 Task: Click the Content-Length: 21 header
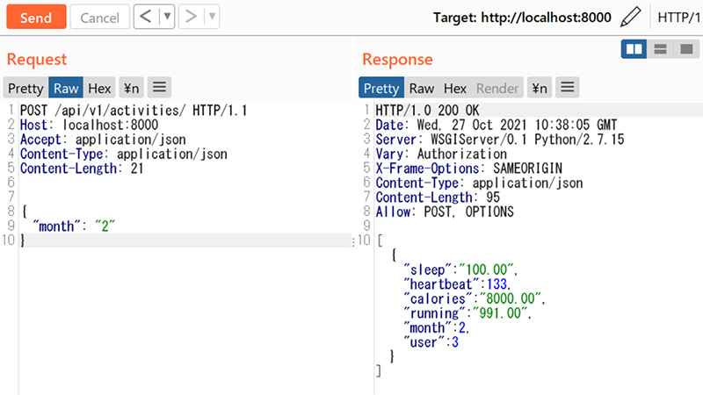point(82,168)
